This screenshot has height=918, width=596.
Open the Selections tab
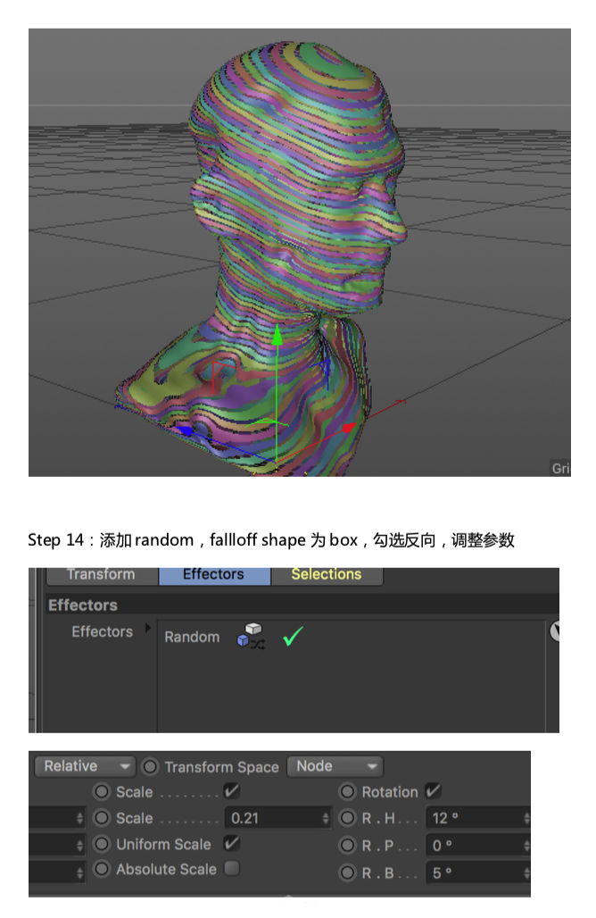pyautogui.click(x=327, y=575)
